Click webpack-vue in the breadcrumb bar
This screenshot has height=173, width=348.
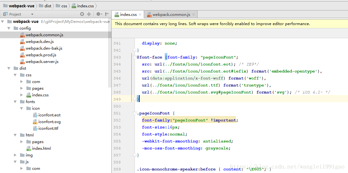pyautogui.click(x=19, y=6)
